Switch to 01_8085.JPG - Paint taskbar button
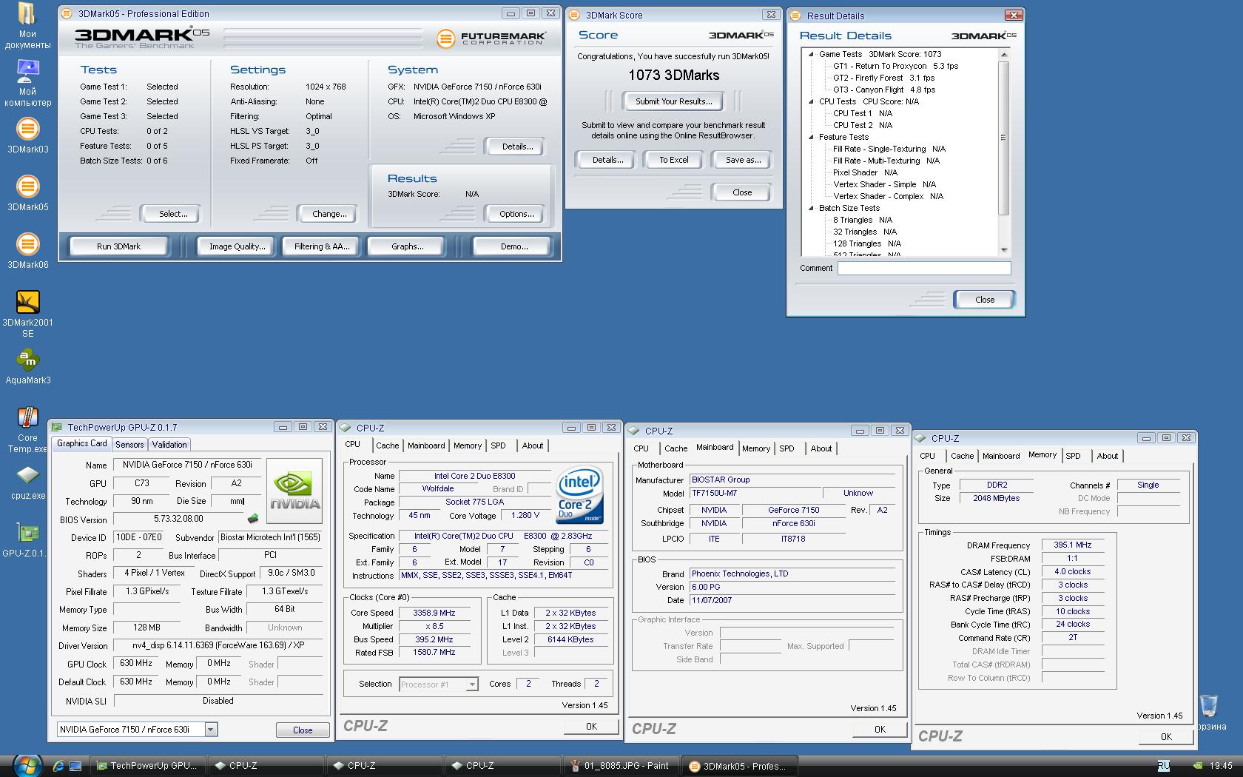 [620, 766]
